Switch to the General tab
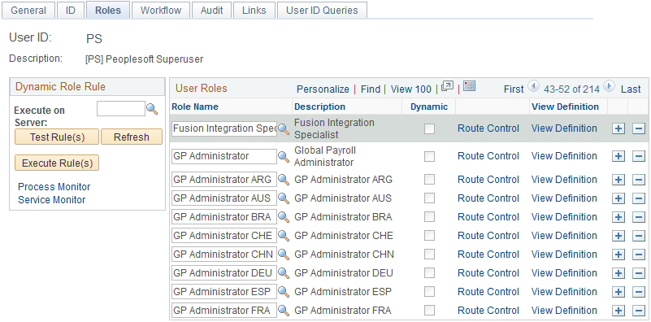This screenshot has height=322, width=651. (x=28, y=11)
